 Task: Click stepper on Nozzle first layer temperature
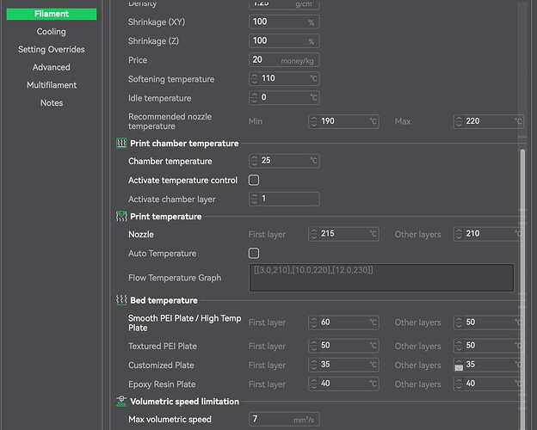click(x=314, y=234)
